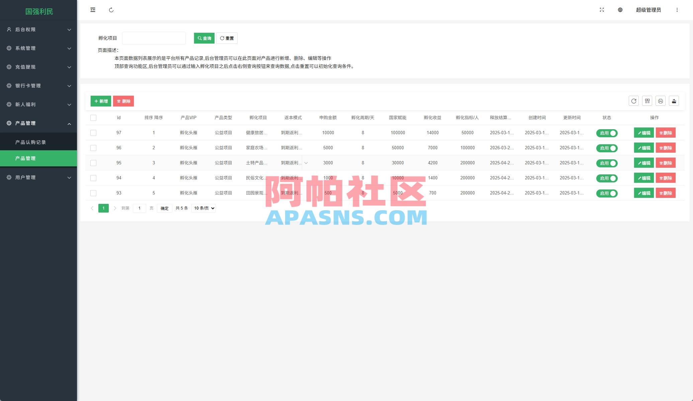Collapse the 产品管理 sidebar section
Viewport: 693px width, 401px height.
click(x=38, y=123)
